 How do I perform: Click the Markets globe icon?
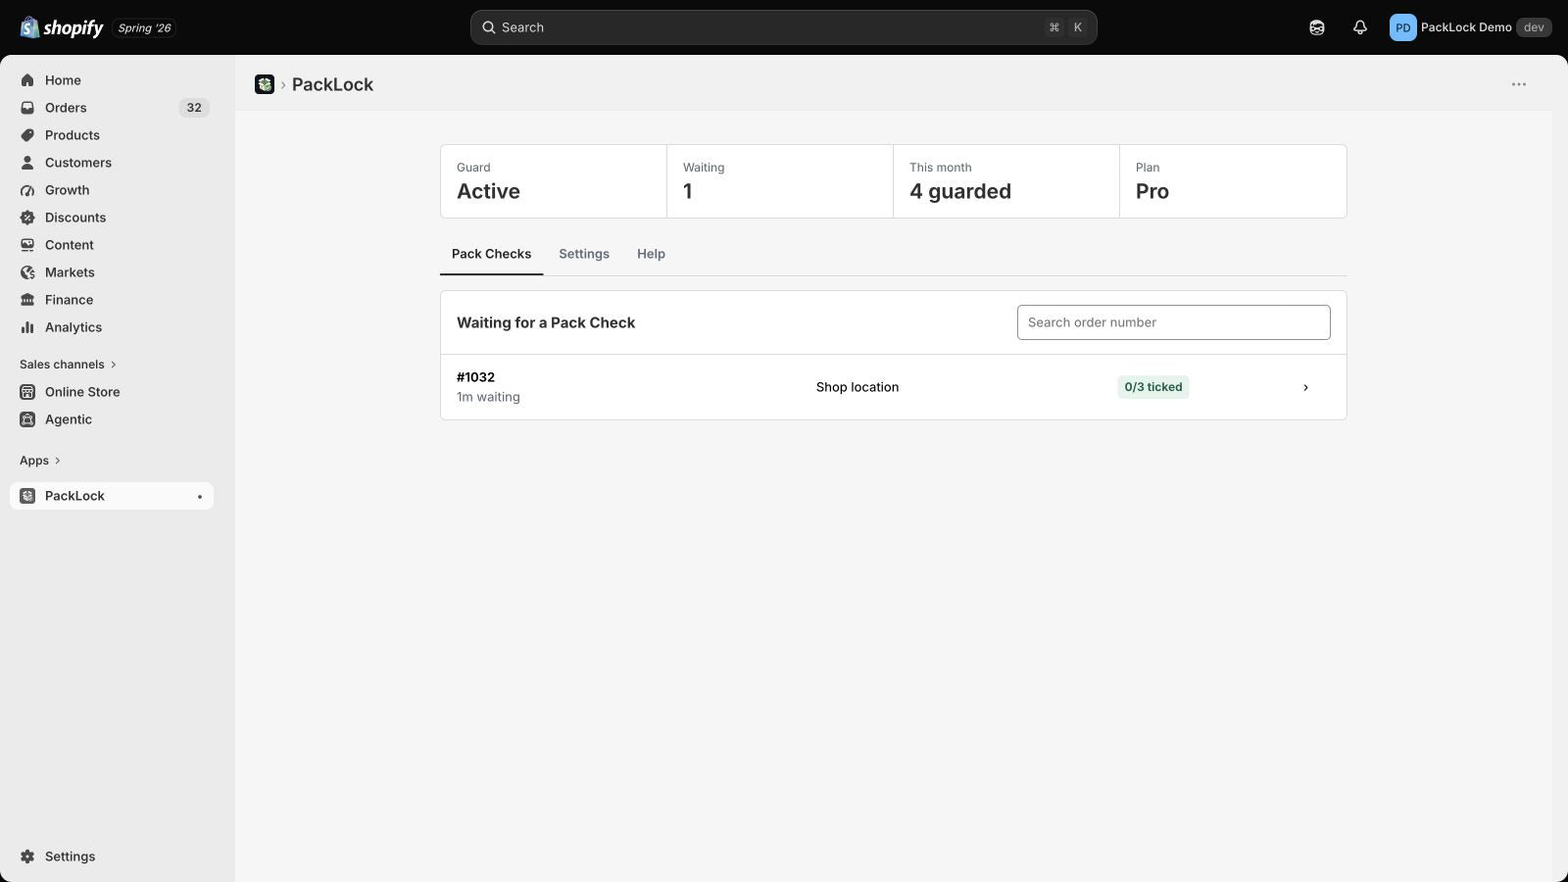27,272
